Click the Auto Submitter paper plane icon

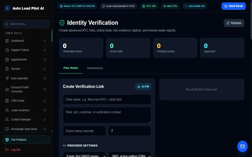pyautogui.click(x=7, y=78)
